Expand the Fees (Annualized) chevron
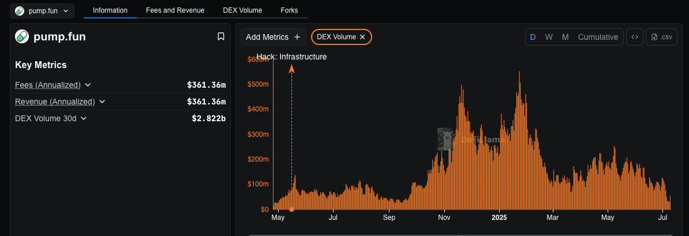This screenshot has width=689, height=236. 88,85
